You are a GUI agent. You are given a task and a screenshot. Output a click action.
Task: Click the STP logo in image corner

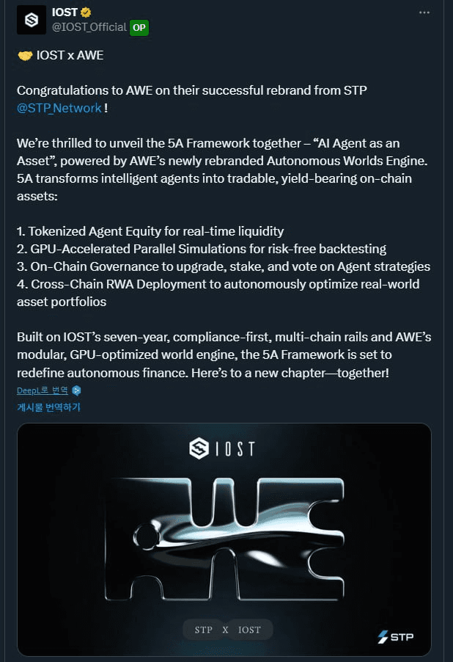click(395, 636)
